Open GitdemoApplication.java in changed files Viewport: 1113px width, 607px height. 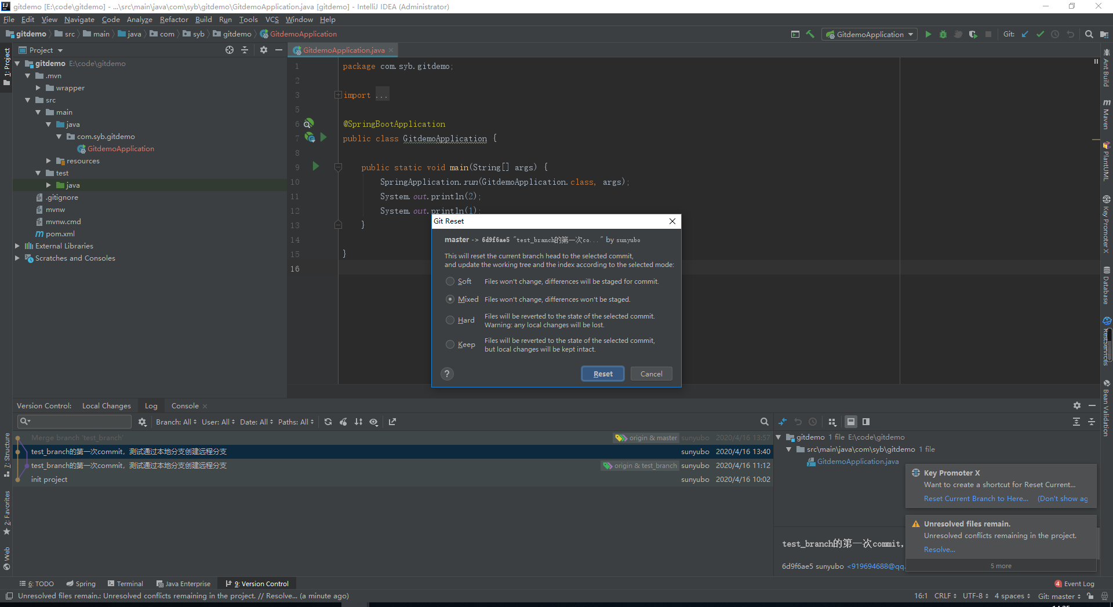pos(858,462)
